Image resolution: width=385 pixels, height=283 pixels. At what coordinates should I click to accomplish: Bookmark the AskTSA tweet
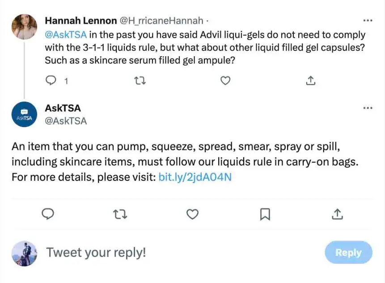265,214
